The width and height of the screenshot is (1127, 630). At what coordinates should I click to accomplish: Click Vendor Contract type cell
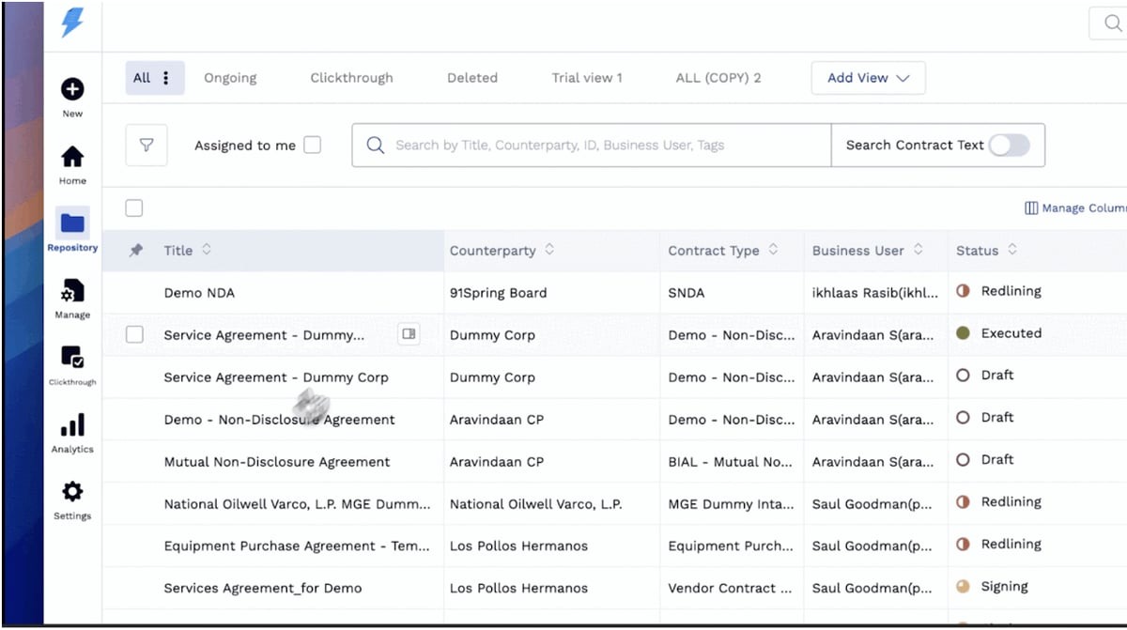pos(730,589)
